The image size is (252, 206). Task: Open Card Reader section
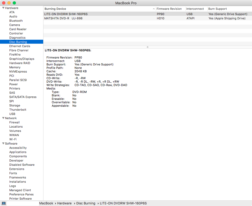click(x=18, y=29)
